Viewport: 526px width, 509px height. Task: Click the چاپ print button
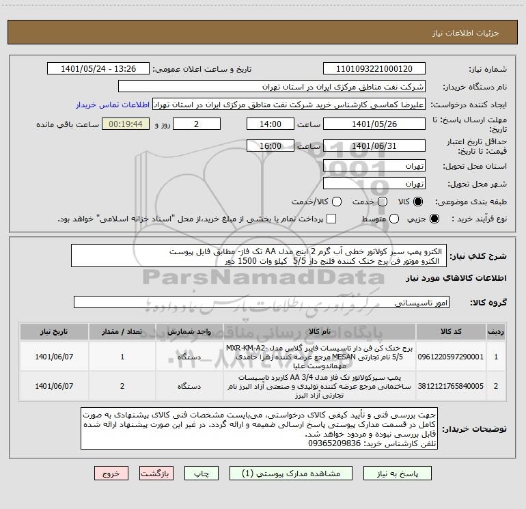(202, 473)
